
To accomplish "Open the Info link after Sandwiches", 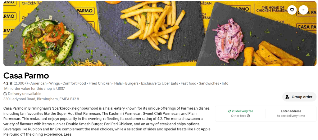I will click(x=225, y=83).
